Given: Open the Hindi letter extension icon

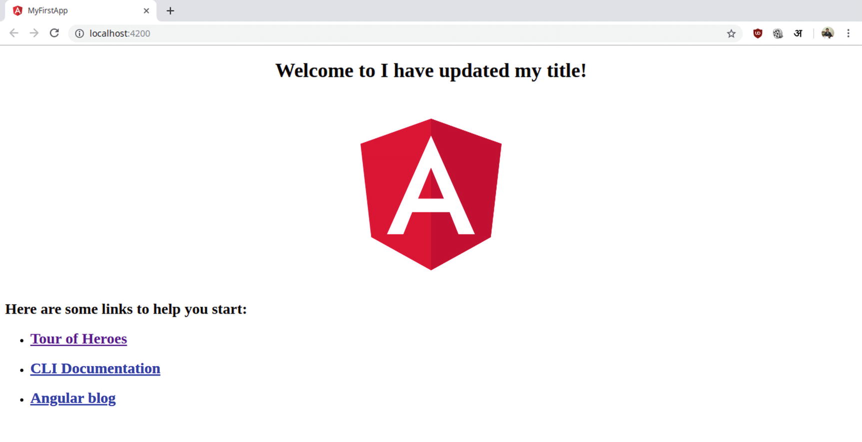Looking at the screenshot, I should tap(798, 33).
